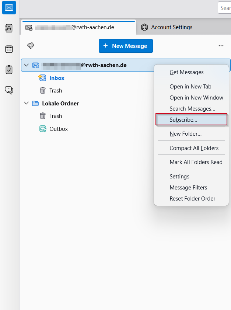Select Trash label under rwth-aachen.de account
This screenshot has height=310, width=231.
coord(56,91)
